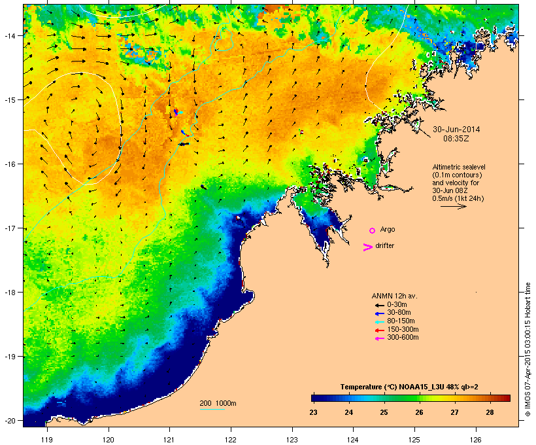Viewport: 536px width, 445px height.
Task: Click the 'ANMN 12h av.' legend heading
Action: pos(394,296)
